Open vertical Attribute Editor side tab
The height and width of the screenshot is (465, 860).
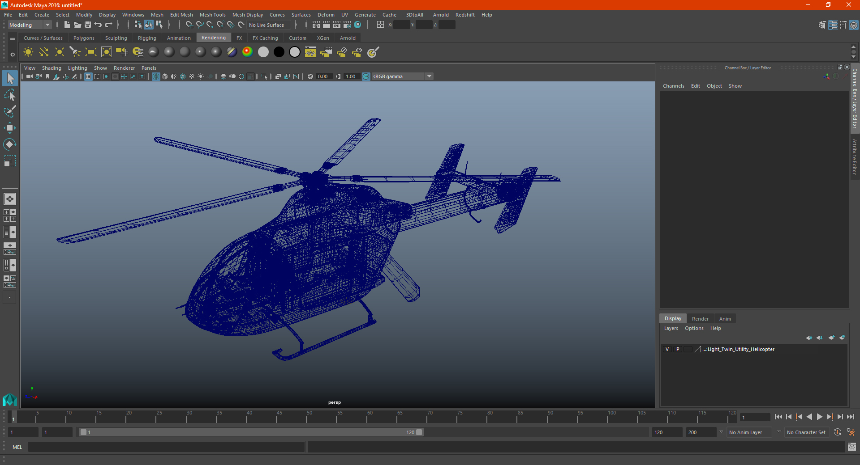coord(855,156)
